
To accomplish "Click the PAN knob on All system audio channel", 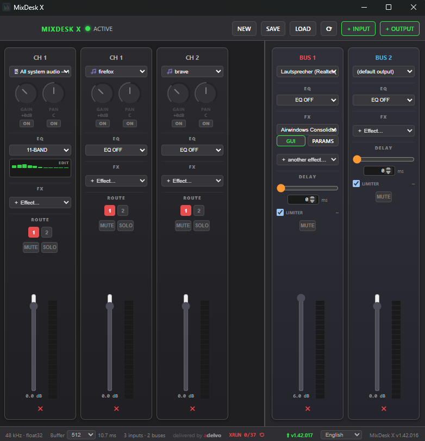I will [53, 93].
